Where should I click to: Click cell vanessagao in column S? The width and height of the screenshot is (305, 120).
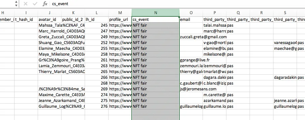tap(285, 43)
